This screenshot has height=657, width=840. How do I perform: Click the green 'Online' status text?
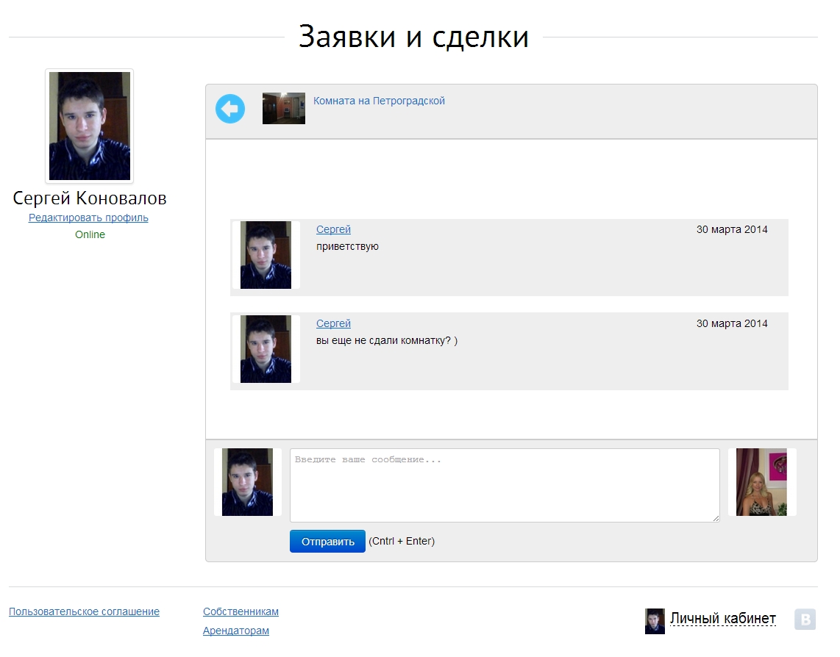point(90,234)
